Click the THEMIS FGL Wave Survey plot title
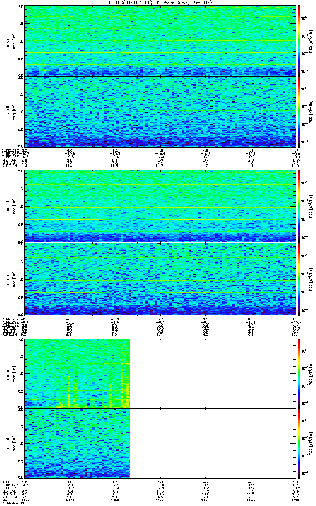316x506 pixels. 159,3
